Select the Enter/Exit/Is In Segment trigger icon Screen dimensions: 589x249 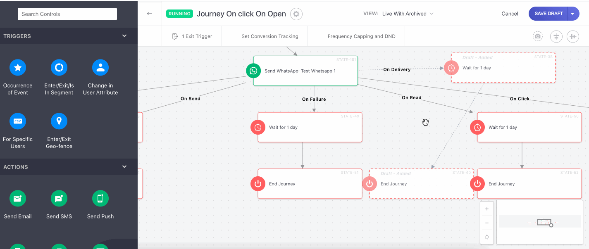(59, 68)
